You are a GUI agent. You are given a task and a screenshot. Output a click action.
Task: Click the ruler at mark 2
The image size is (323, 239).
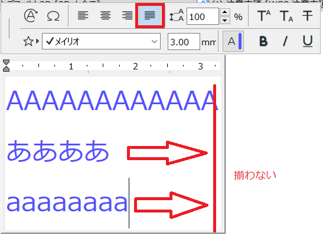click(x=135, y=67)
